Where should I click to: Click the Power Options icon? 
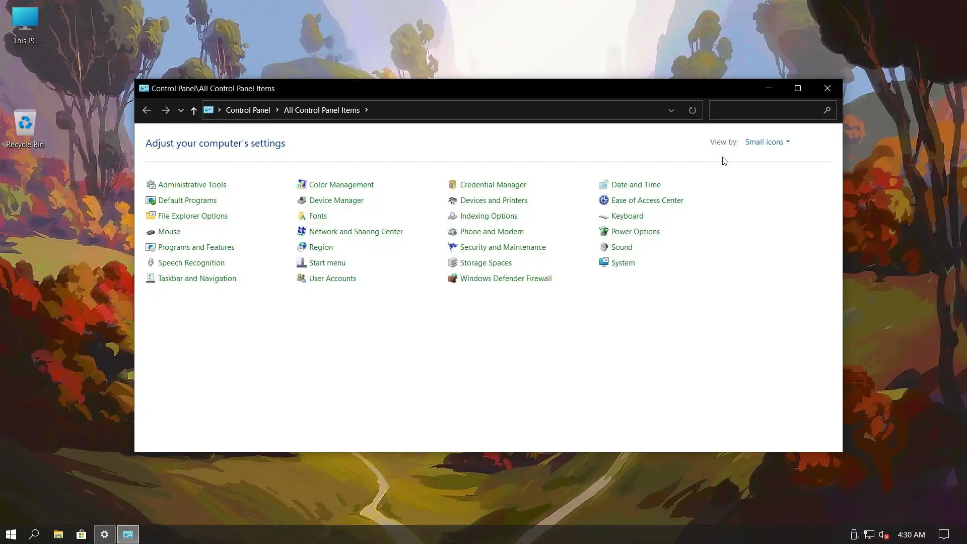(603, 231)
